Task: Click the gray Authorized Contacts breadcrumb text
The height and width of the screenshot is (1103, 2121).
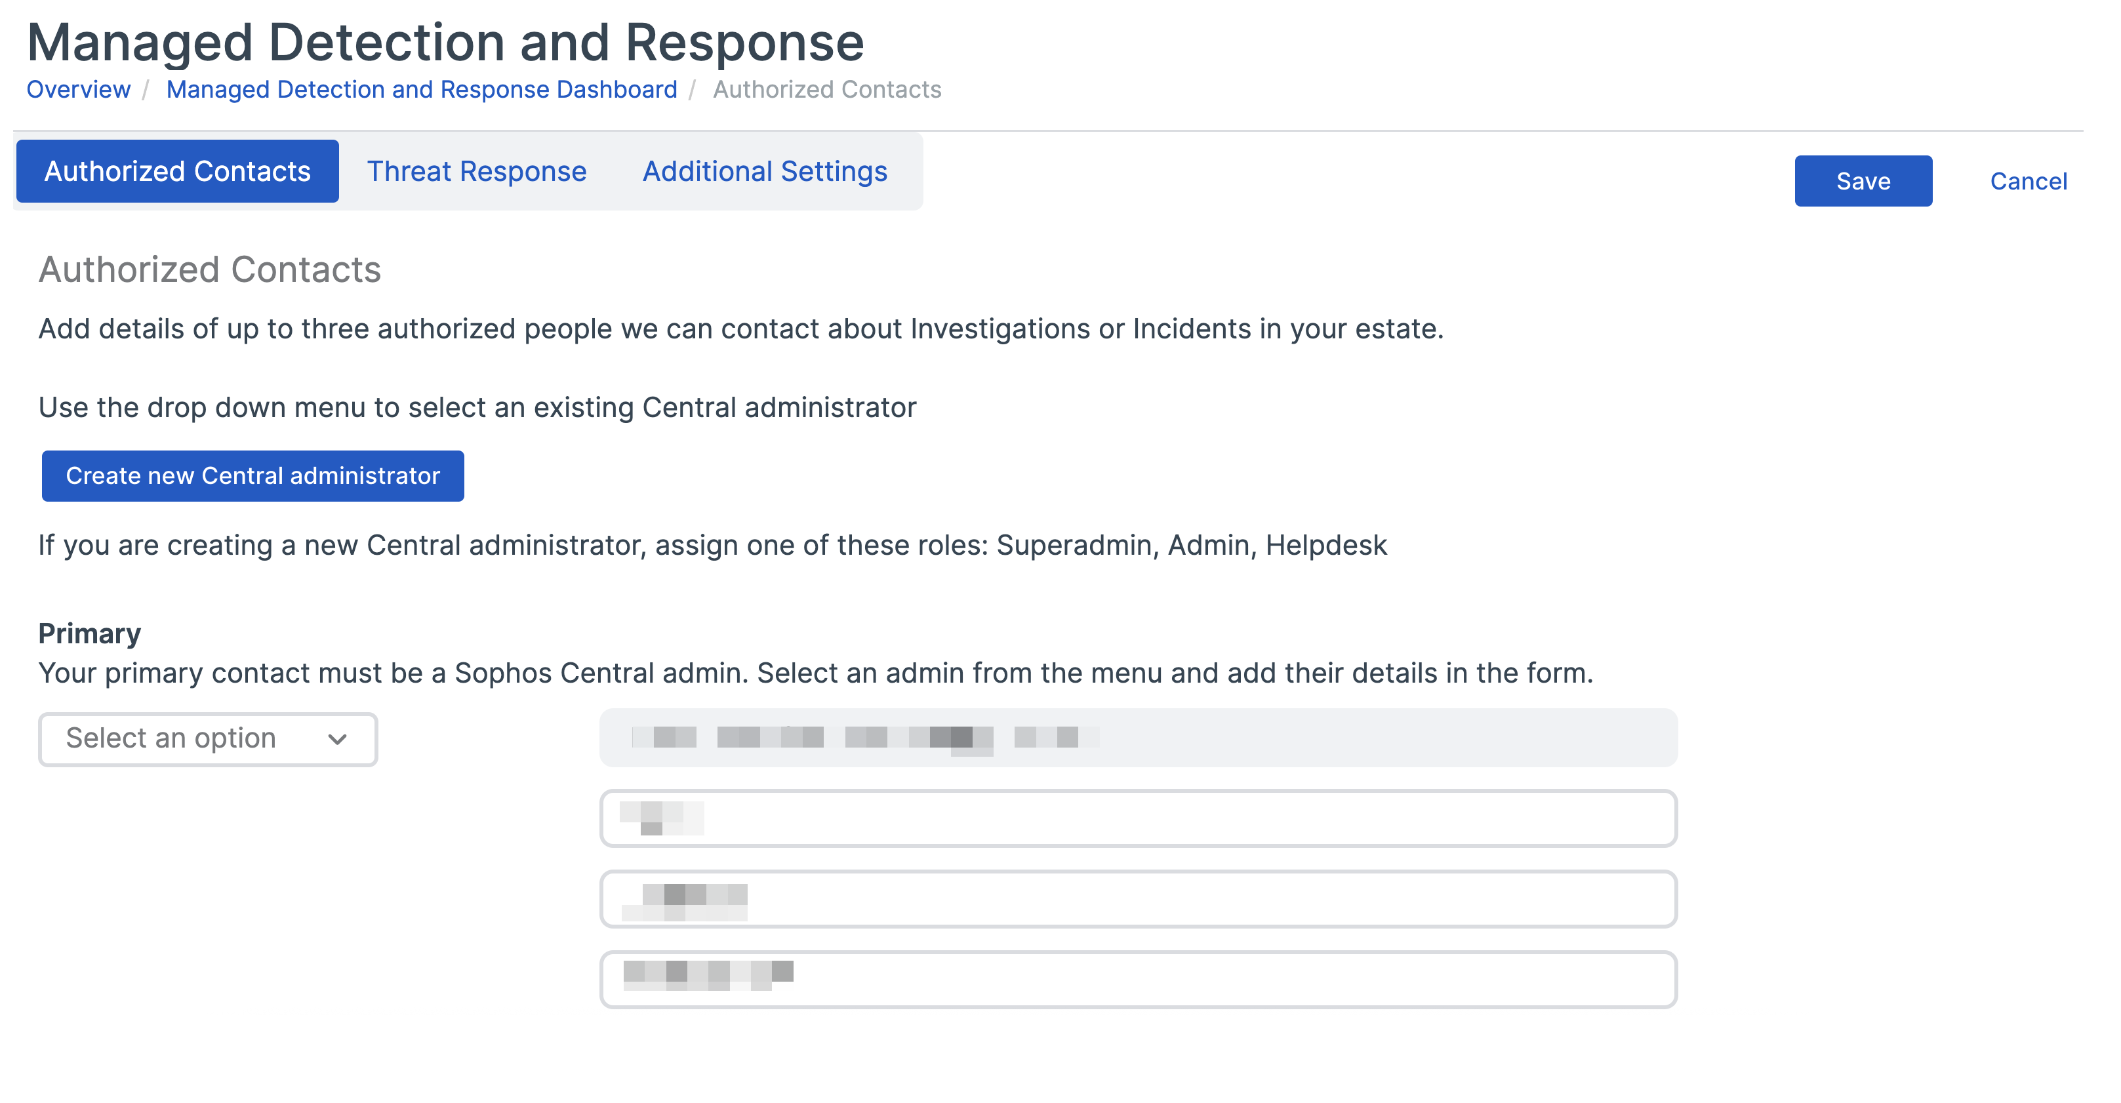Action: click(826, 89)
